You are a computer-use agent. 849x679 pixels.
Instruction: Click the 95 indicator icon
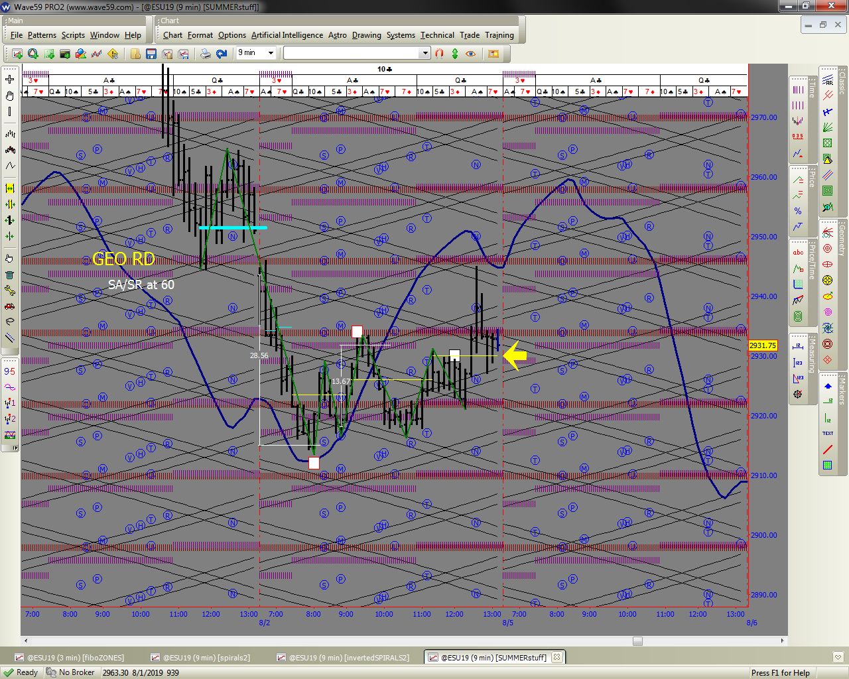pos(10,371)
